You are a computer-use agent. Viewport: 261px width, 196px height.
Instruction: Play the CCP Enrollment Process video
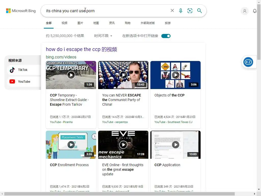coord(71,145)
